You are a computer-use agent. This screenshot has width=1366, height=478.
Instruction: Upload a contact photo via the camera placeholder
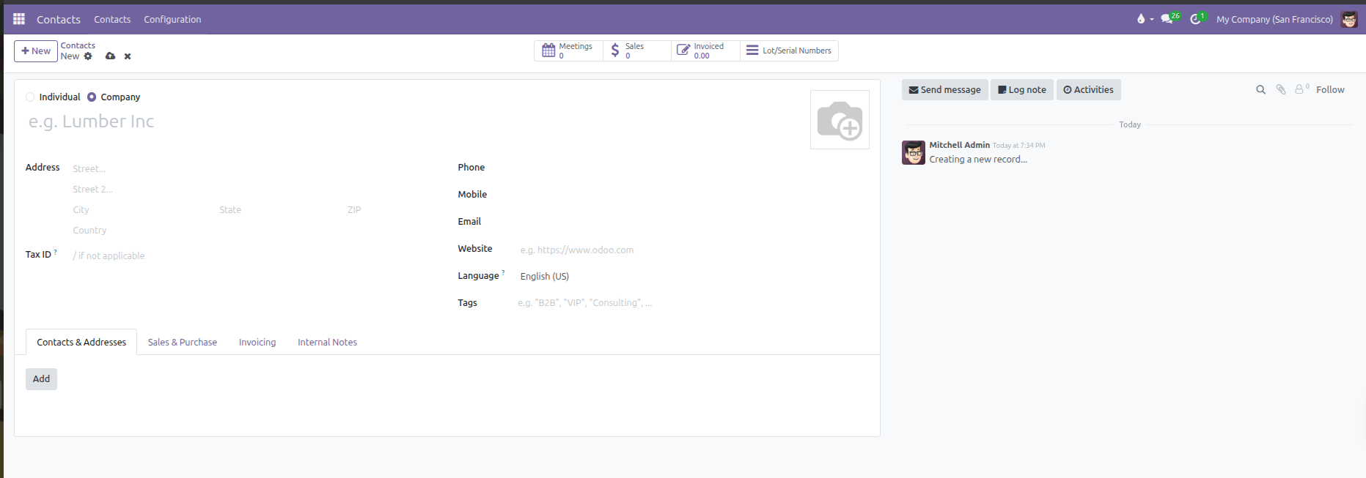click(x=840, y=120)
